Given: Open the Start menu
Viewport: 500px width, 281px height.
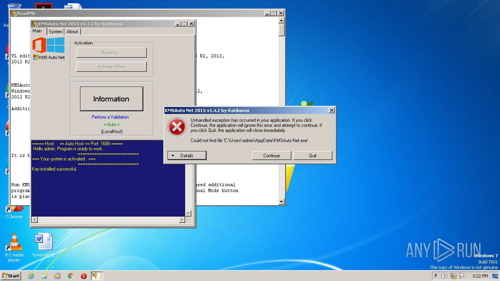Looking at the screenshot, I should pyautogui.click(x=11, y=276).
